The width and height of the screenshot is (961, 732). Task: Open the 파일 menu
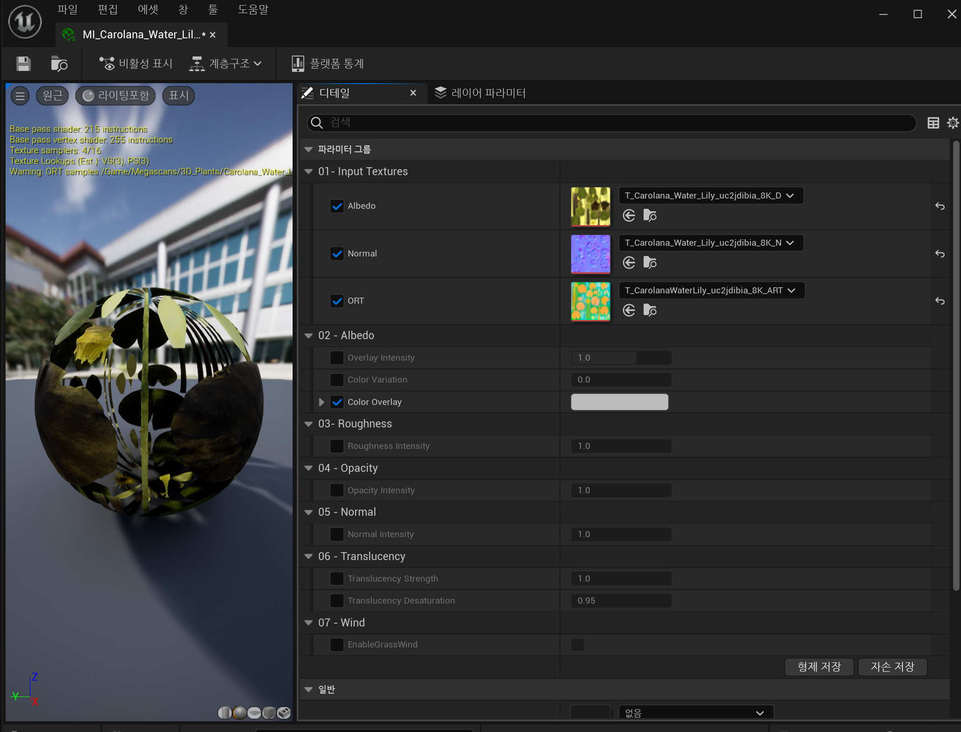pos(67,9)
